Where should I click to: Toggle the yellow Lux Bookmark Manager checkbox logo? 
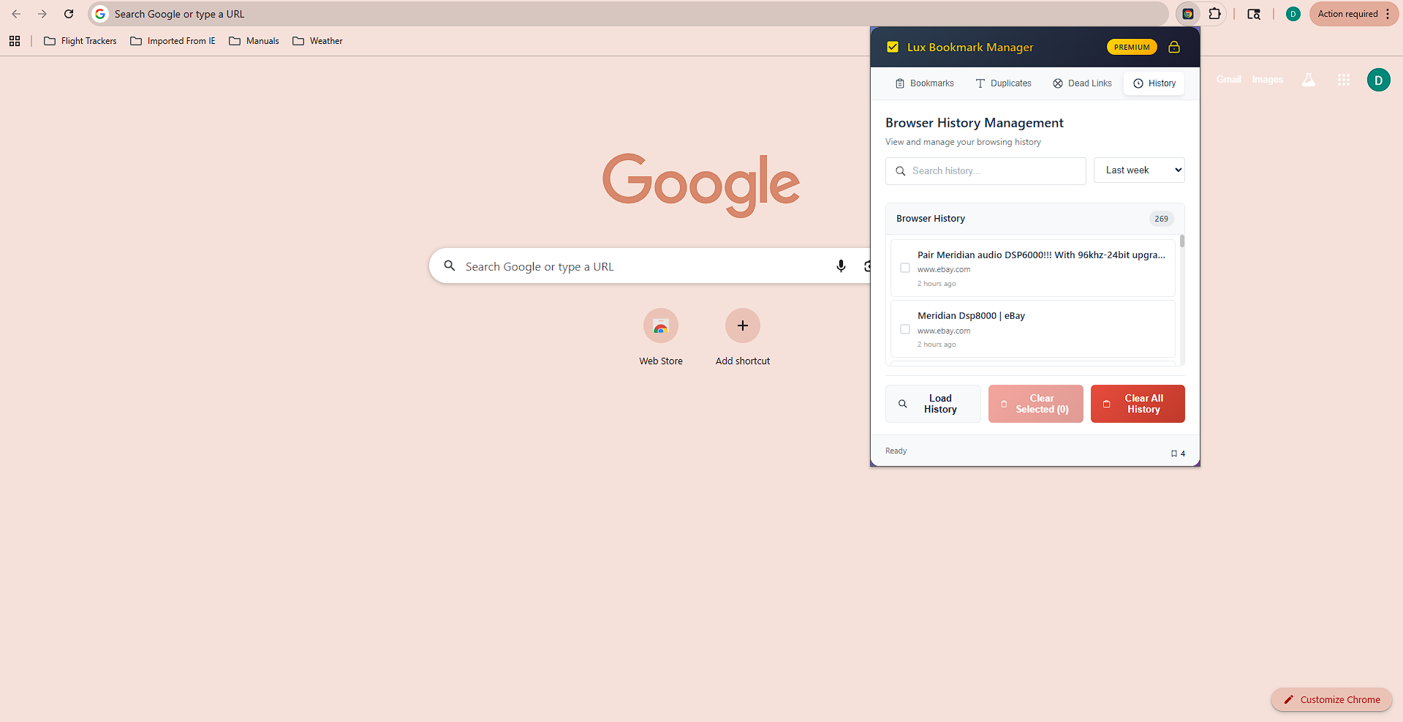(x=893, y=46)
